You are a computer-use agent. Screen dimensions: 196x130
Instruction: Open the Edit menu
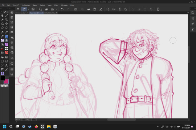point(9,5)
